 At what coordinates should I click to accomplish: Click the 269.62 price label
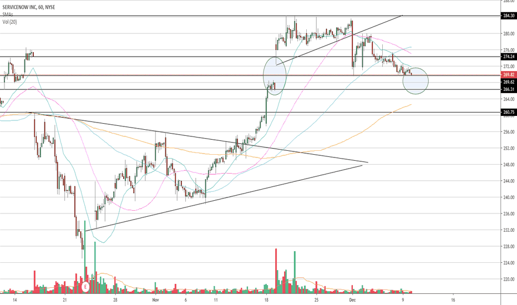[x=509, y=82]
